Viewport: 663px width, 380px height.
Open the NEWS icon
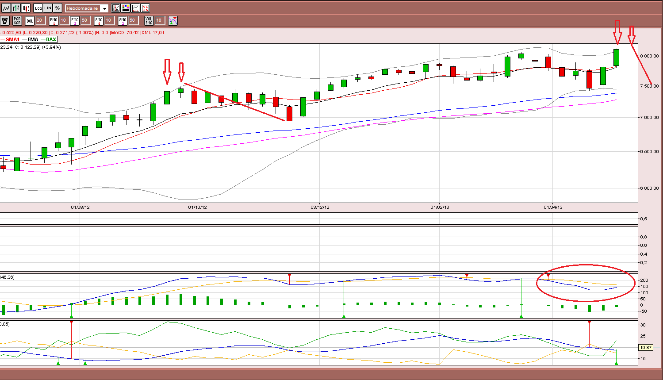coord(145,8)
